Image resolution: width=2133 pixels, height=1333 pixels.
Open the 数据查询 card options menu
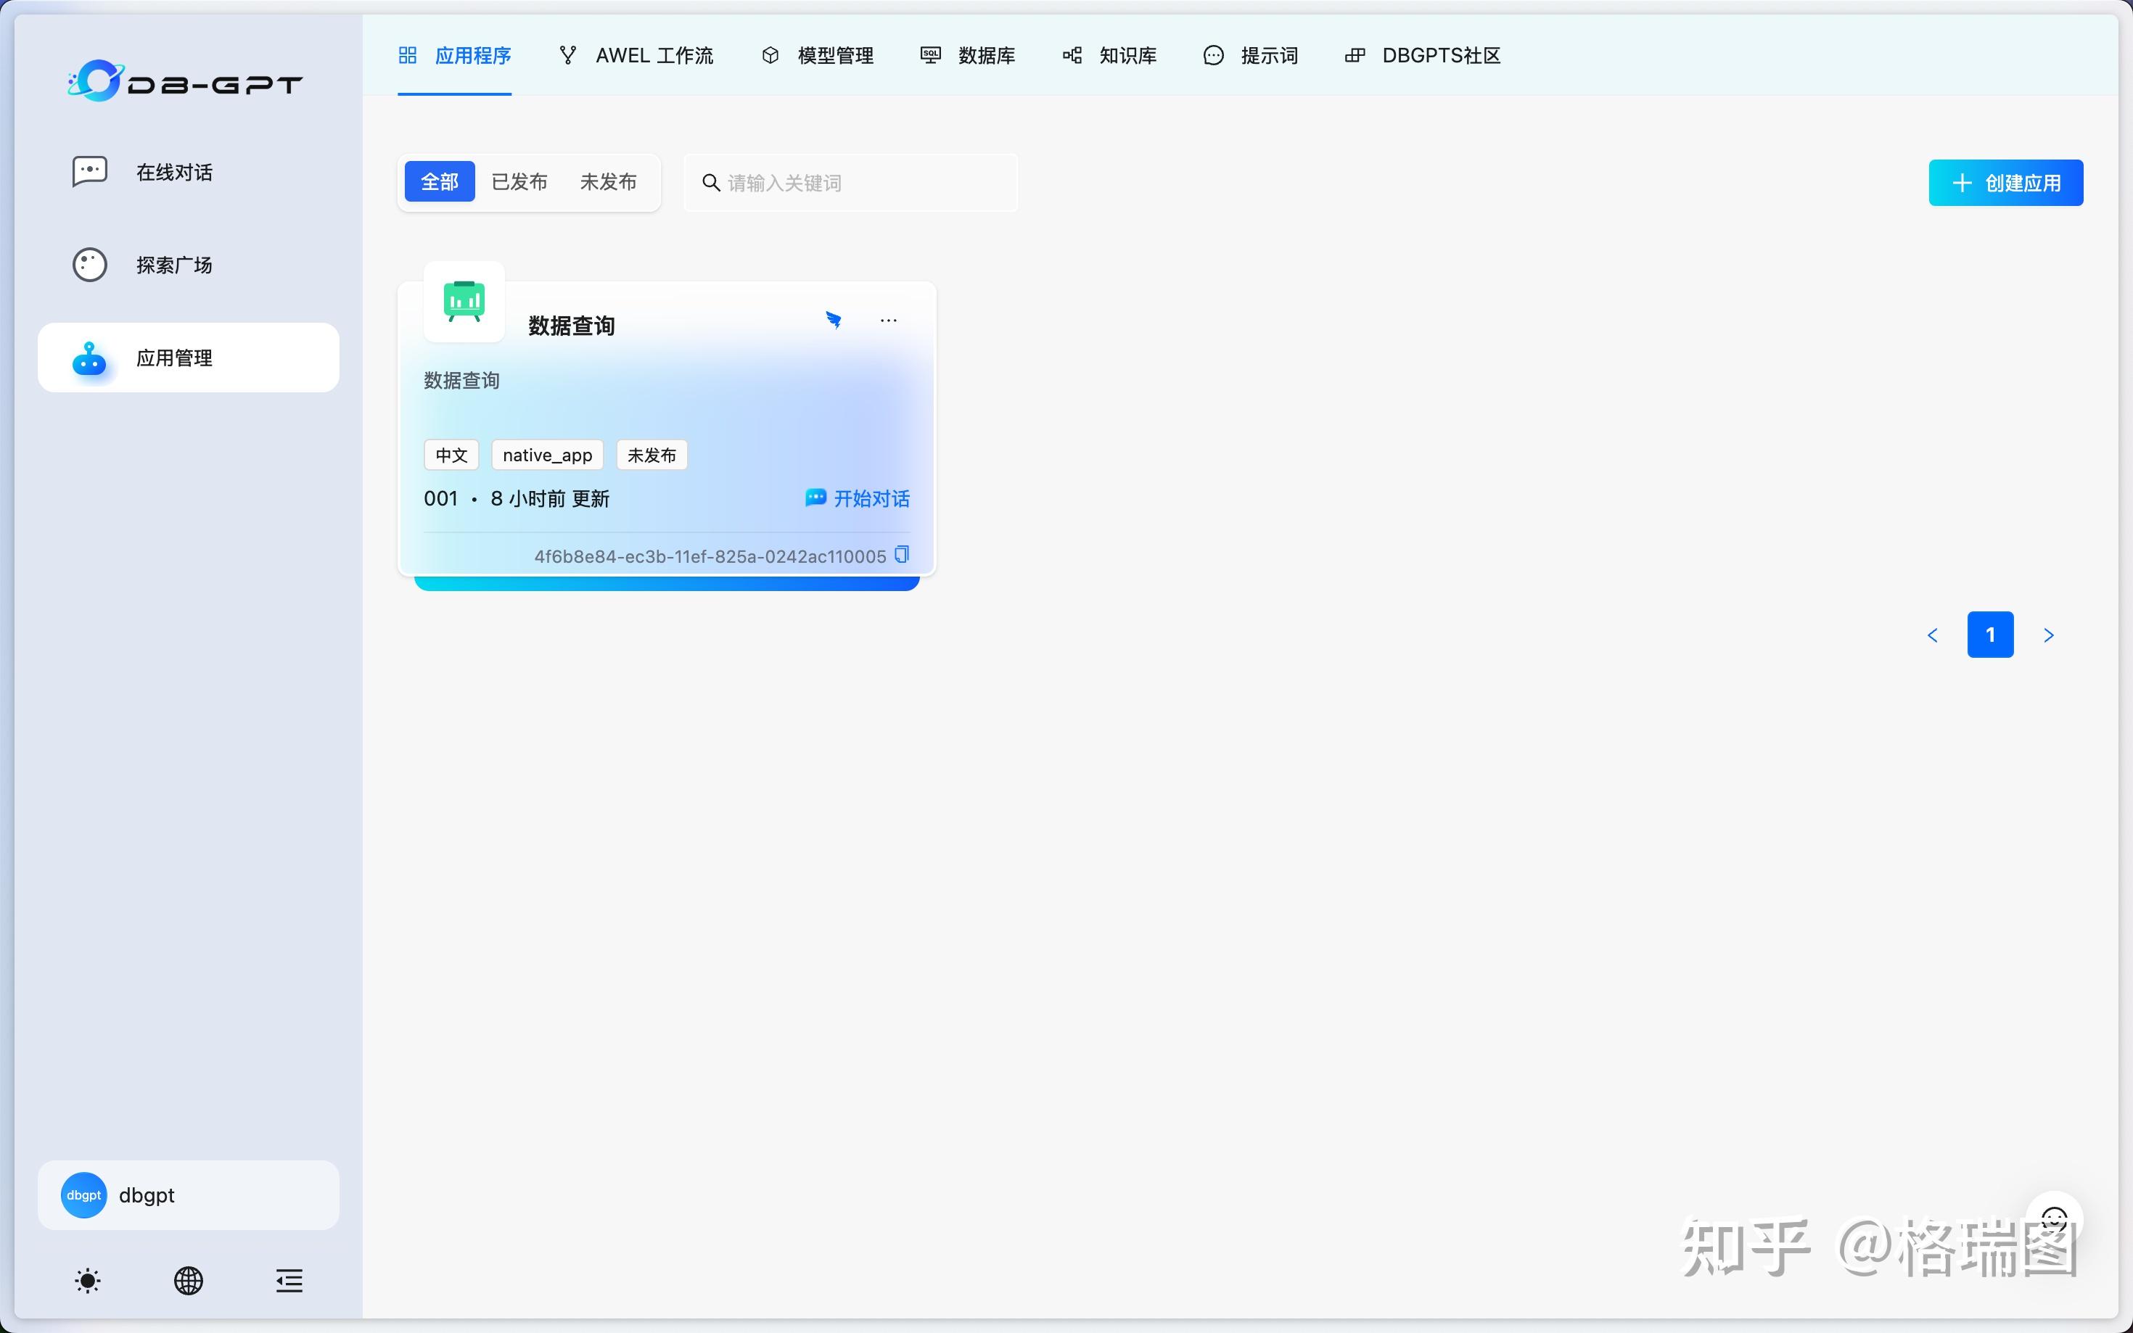[x=888, y=319]
